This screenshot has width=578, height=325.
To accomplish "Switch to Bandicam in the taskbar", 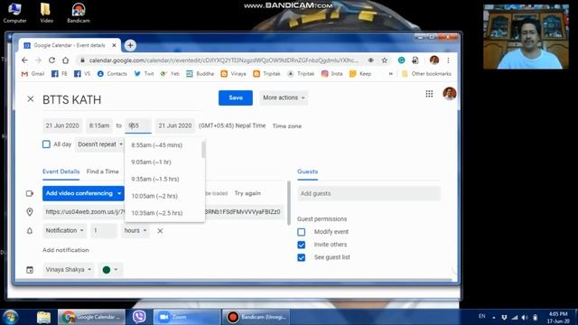I will point(256,317).
